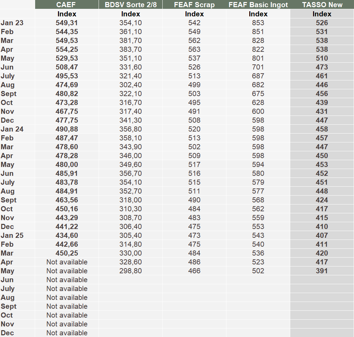Select CAEF value 474,69
Image resolution: width=354 pixels, height=337 pixels.
click(x=67, y=85)
